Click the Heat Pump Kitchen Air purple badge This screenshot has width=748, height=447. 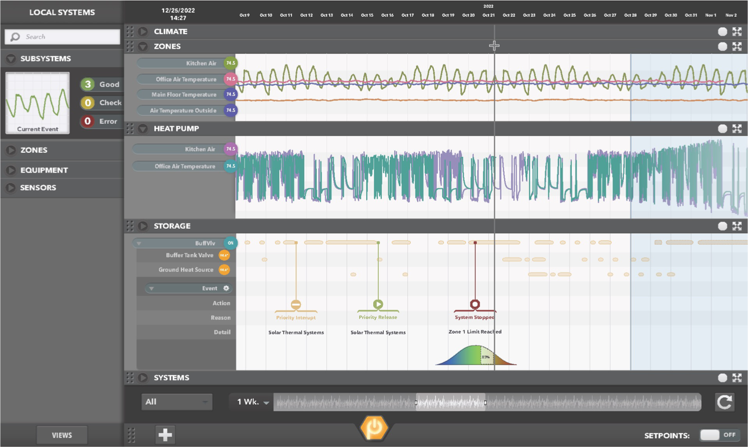click(x=231, y=149)
